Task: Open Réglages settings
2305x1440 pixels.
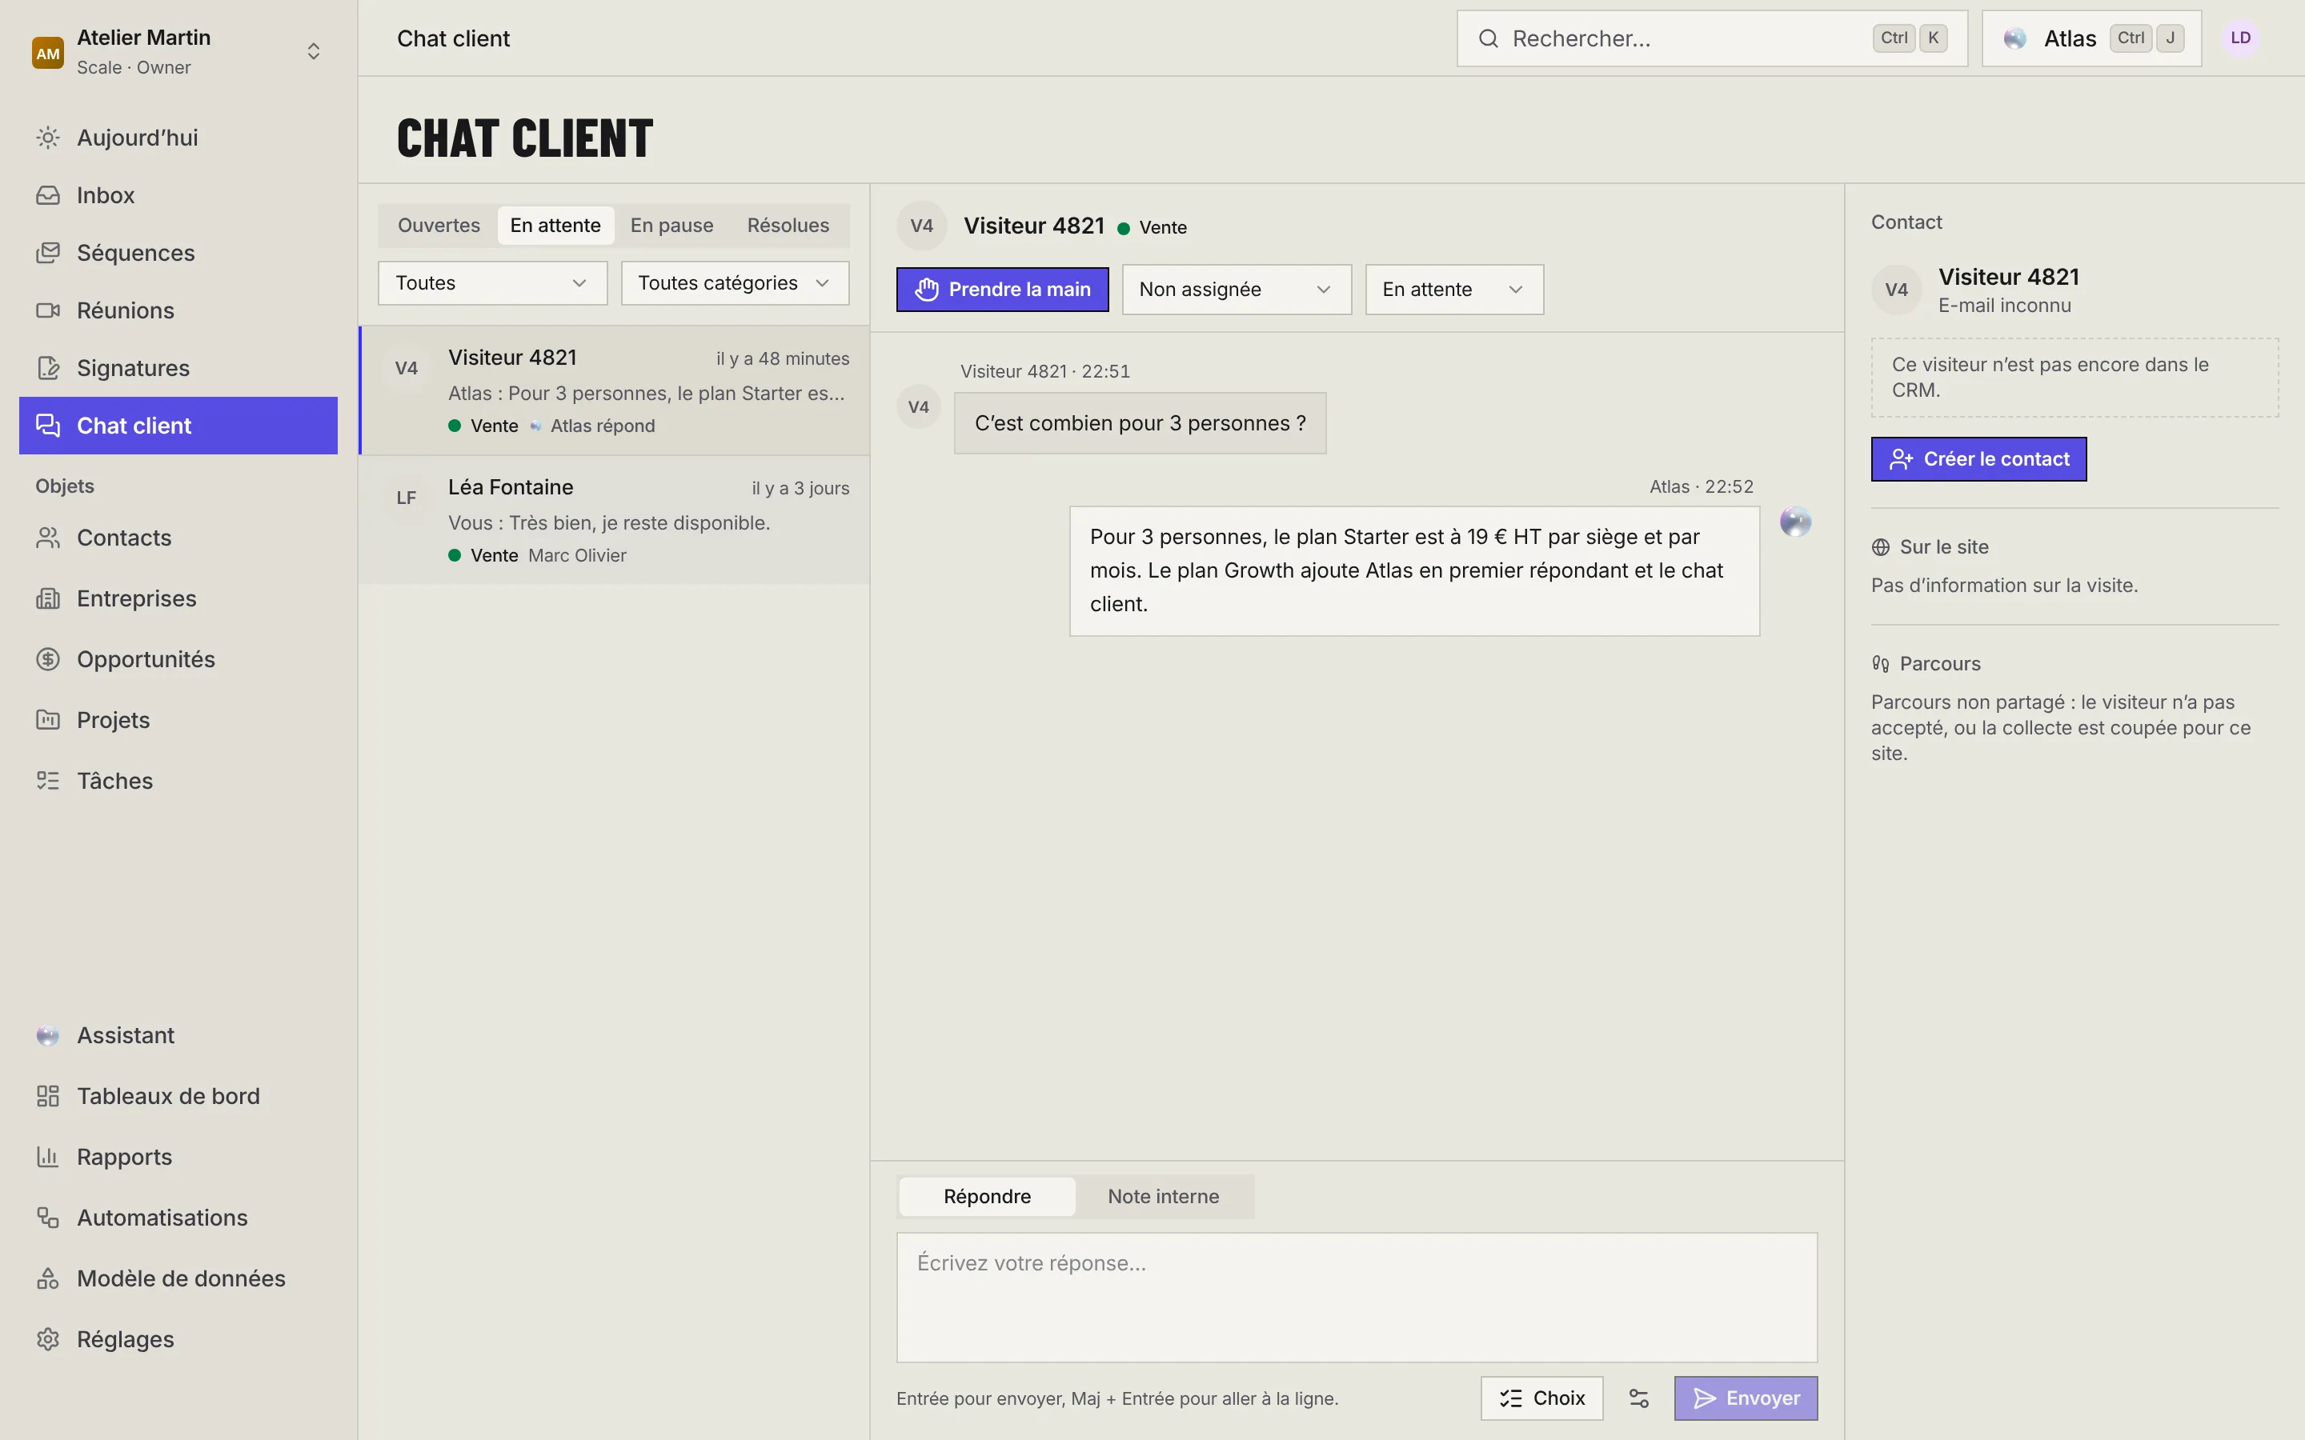Action: [178, 1339]
